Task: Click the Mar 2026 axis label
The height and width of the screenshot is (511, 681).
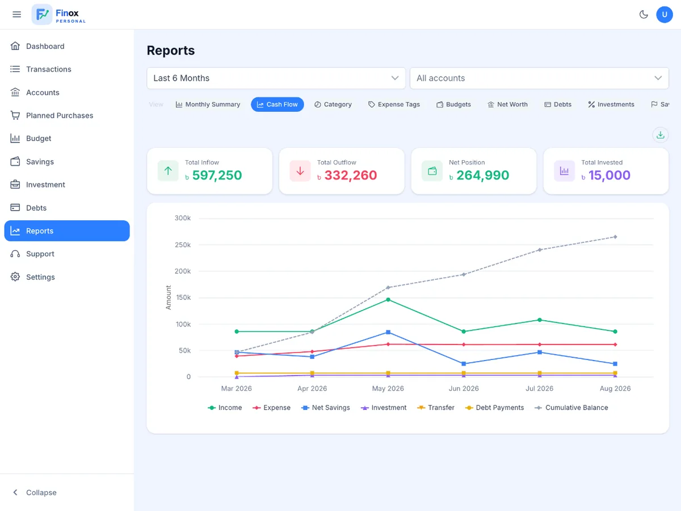Action: [x=236, y=388]
